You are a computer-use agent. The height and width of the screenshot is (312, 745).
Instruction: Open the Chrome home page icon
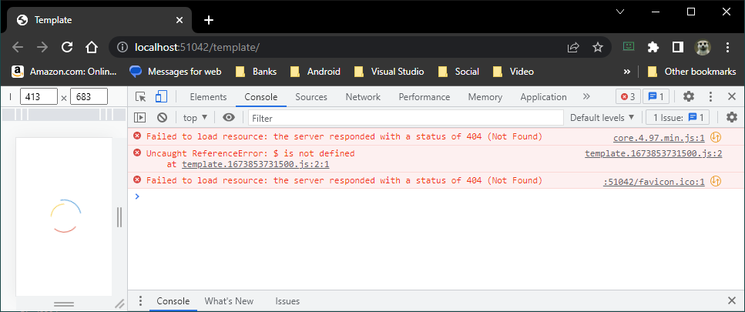(x=92, y=47)
